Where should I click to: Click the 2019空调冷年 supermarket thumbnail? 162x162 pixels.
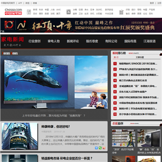tap(124, 138)
